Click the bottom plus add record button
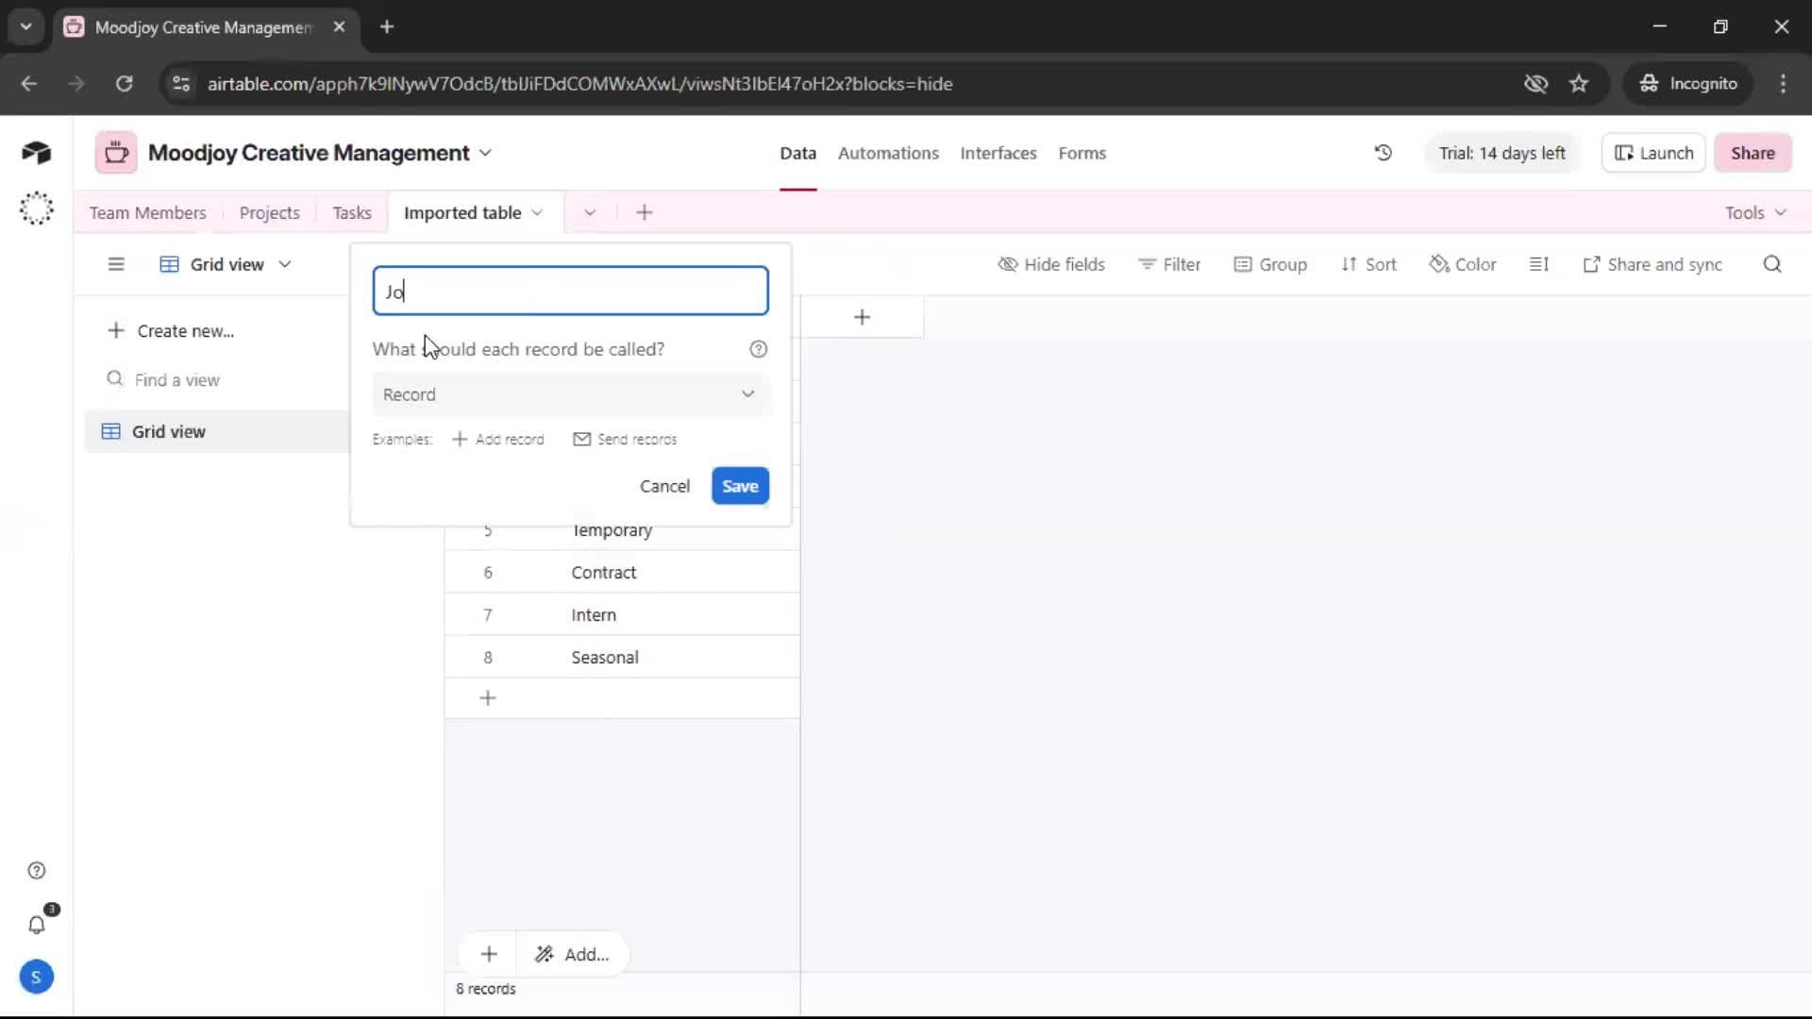1812x1019 pixels. tap(489, 954)
